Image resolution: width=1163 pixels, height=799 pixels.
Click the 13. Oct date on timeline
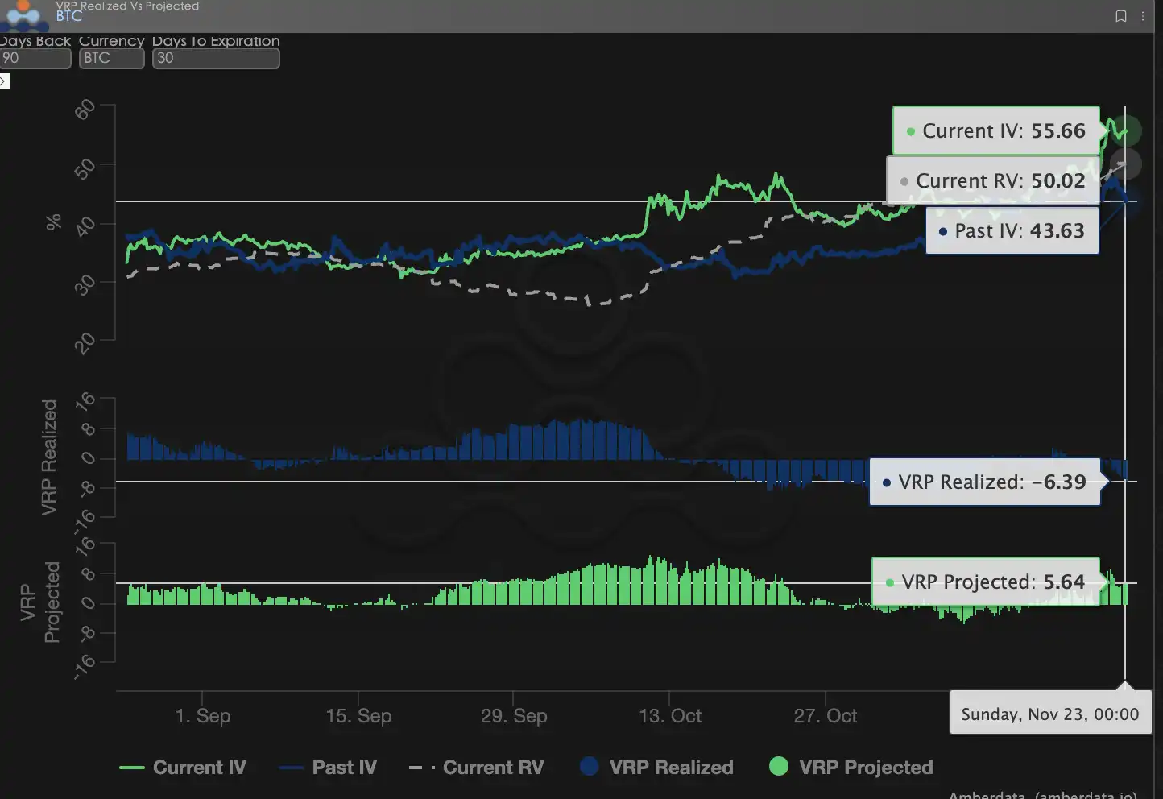[669, 715]
